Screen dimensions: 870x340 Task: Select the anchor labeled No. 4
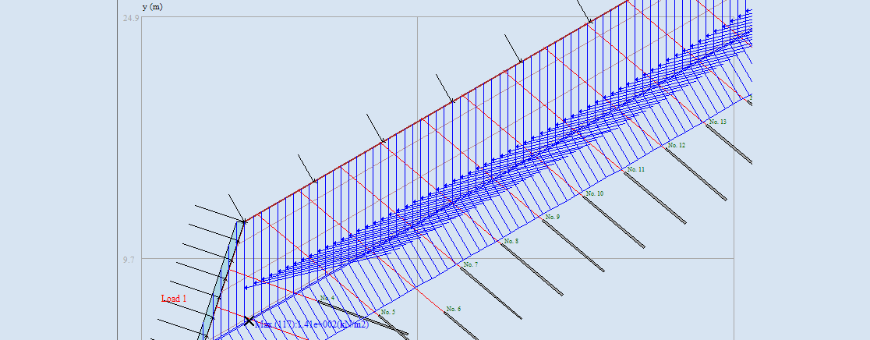(x=327, y=299)
